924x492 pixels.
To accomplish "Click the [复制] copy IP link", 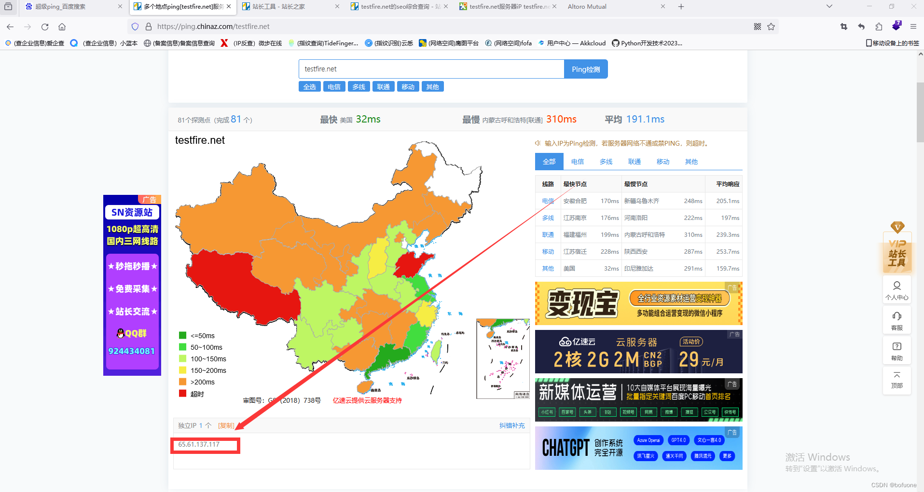I will click(226, 425).
